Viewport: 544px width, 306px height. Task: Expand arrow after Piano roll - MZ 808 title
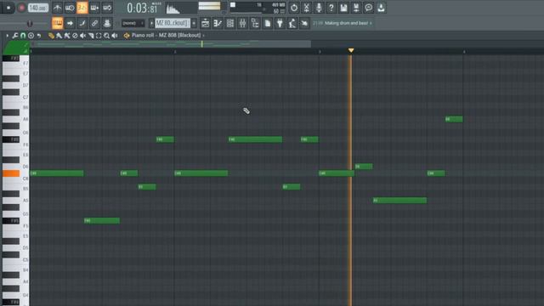203,36
